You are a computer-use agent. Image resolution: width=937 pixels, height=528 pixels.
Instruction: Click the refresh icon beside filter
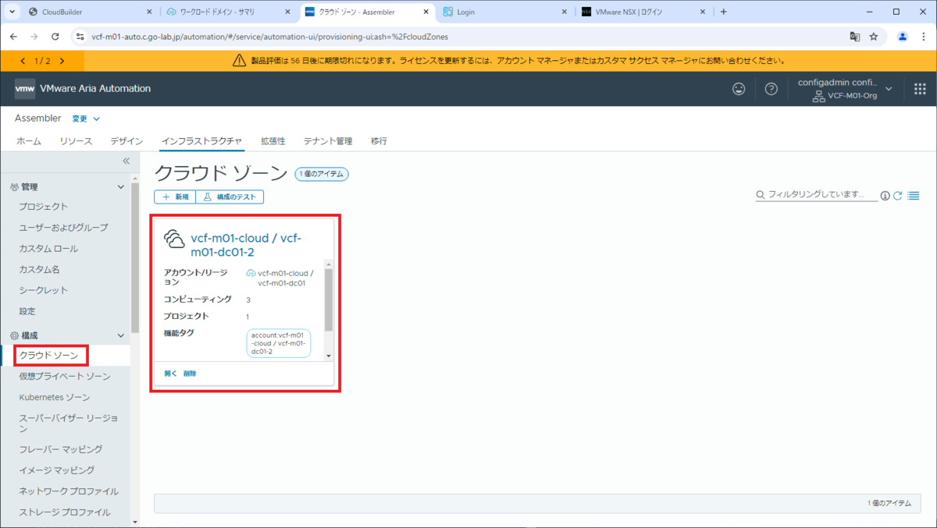pyautogui.click(x=898, y=196)
